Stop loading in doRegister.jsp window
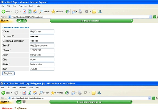 [24, 93]
